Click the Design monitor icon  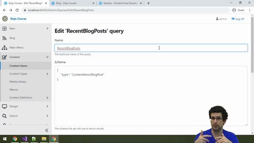point(4,106)
